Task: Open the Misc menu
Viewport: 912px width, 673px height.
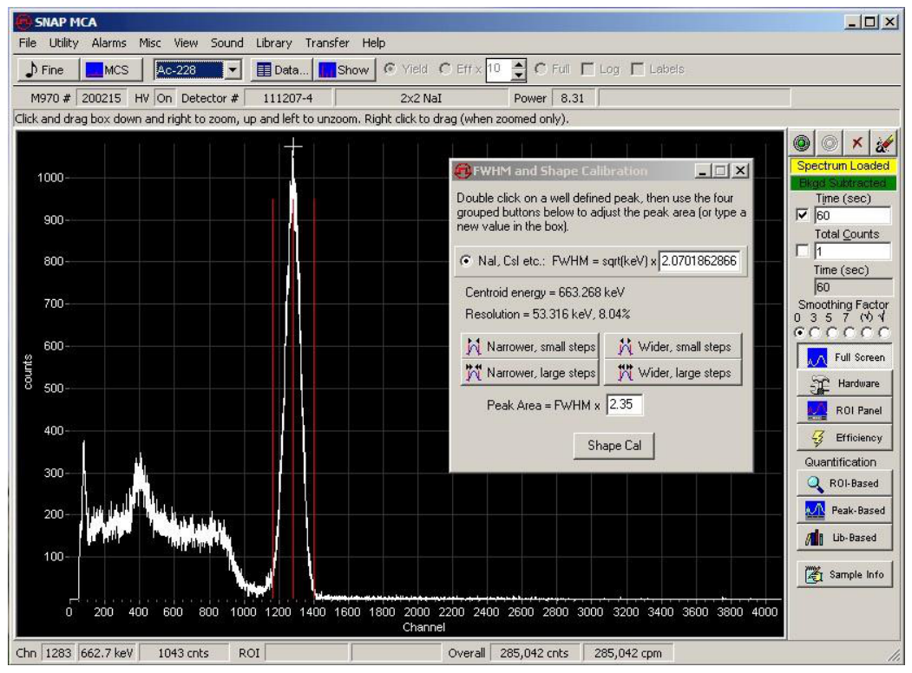Action: [149, 43]
